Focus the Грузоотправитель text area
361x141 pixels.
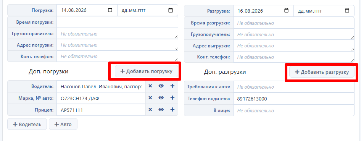(x=117, y=34)
